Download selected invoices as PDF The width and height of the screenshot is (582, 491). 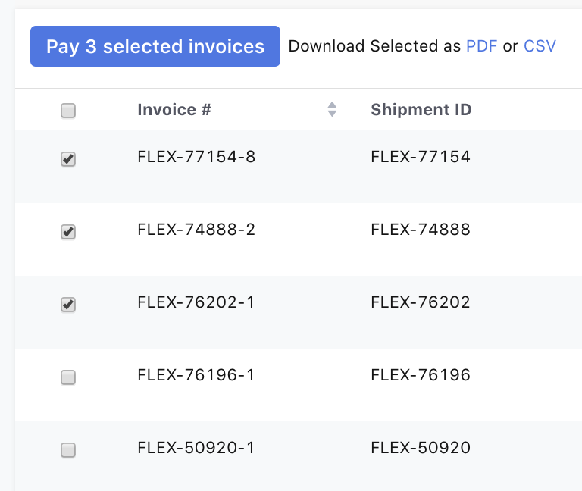click(481, 46)
